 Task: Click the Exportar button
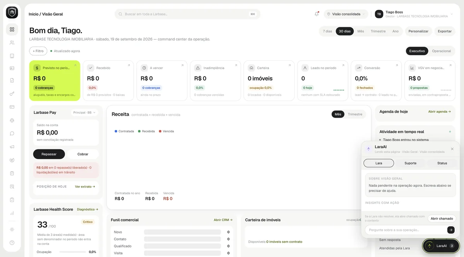(x=445, y=31)
